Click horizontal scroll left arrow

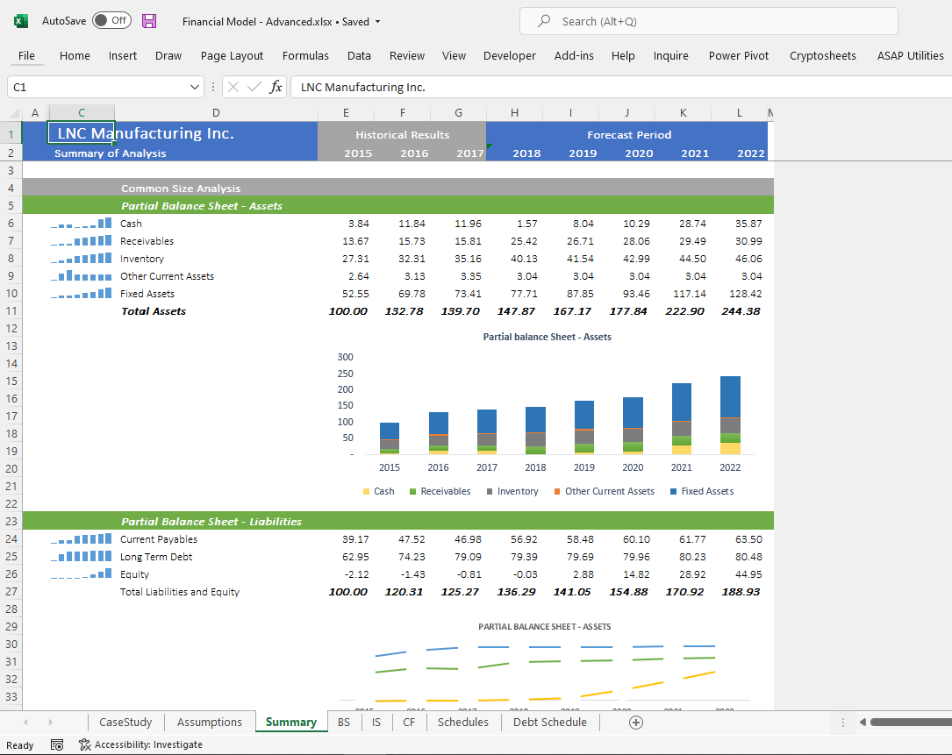(863, 723)
